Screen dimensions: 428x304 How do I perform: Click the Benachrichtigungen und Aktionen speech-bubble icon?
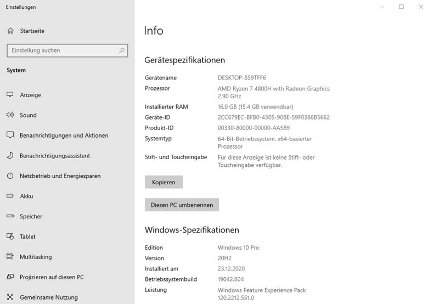10,135
